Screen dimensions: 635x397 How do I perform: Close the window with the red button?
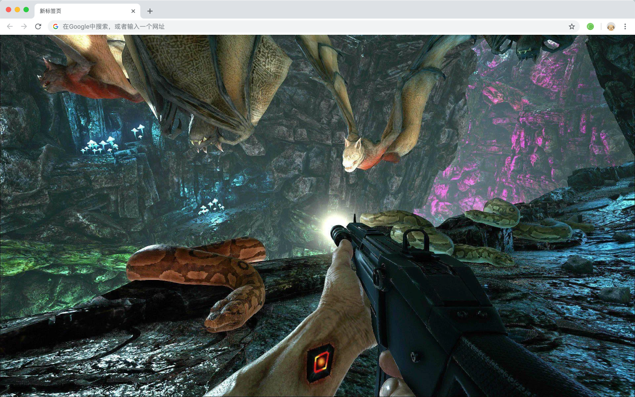coord(8,9)
